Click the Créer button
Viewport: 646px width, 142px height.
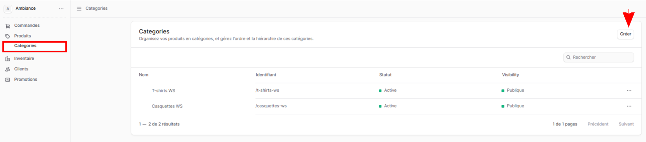[625, 34]
